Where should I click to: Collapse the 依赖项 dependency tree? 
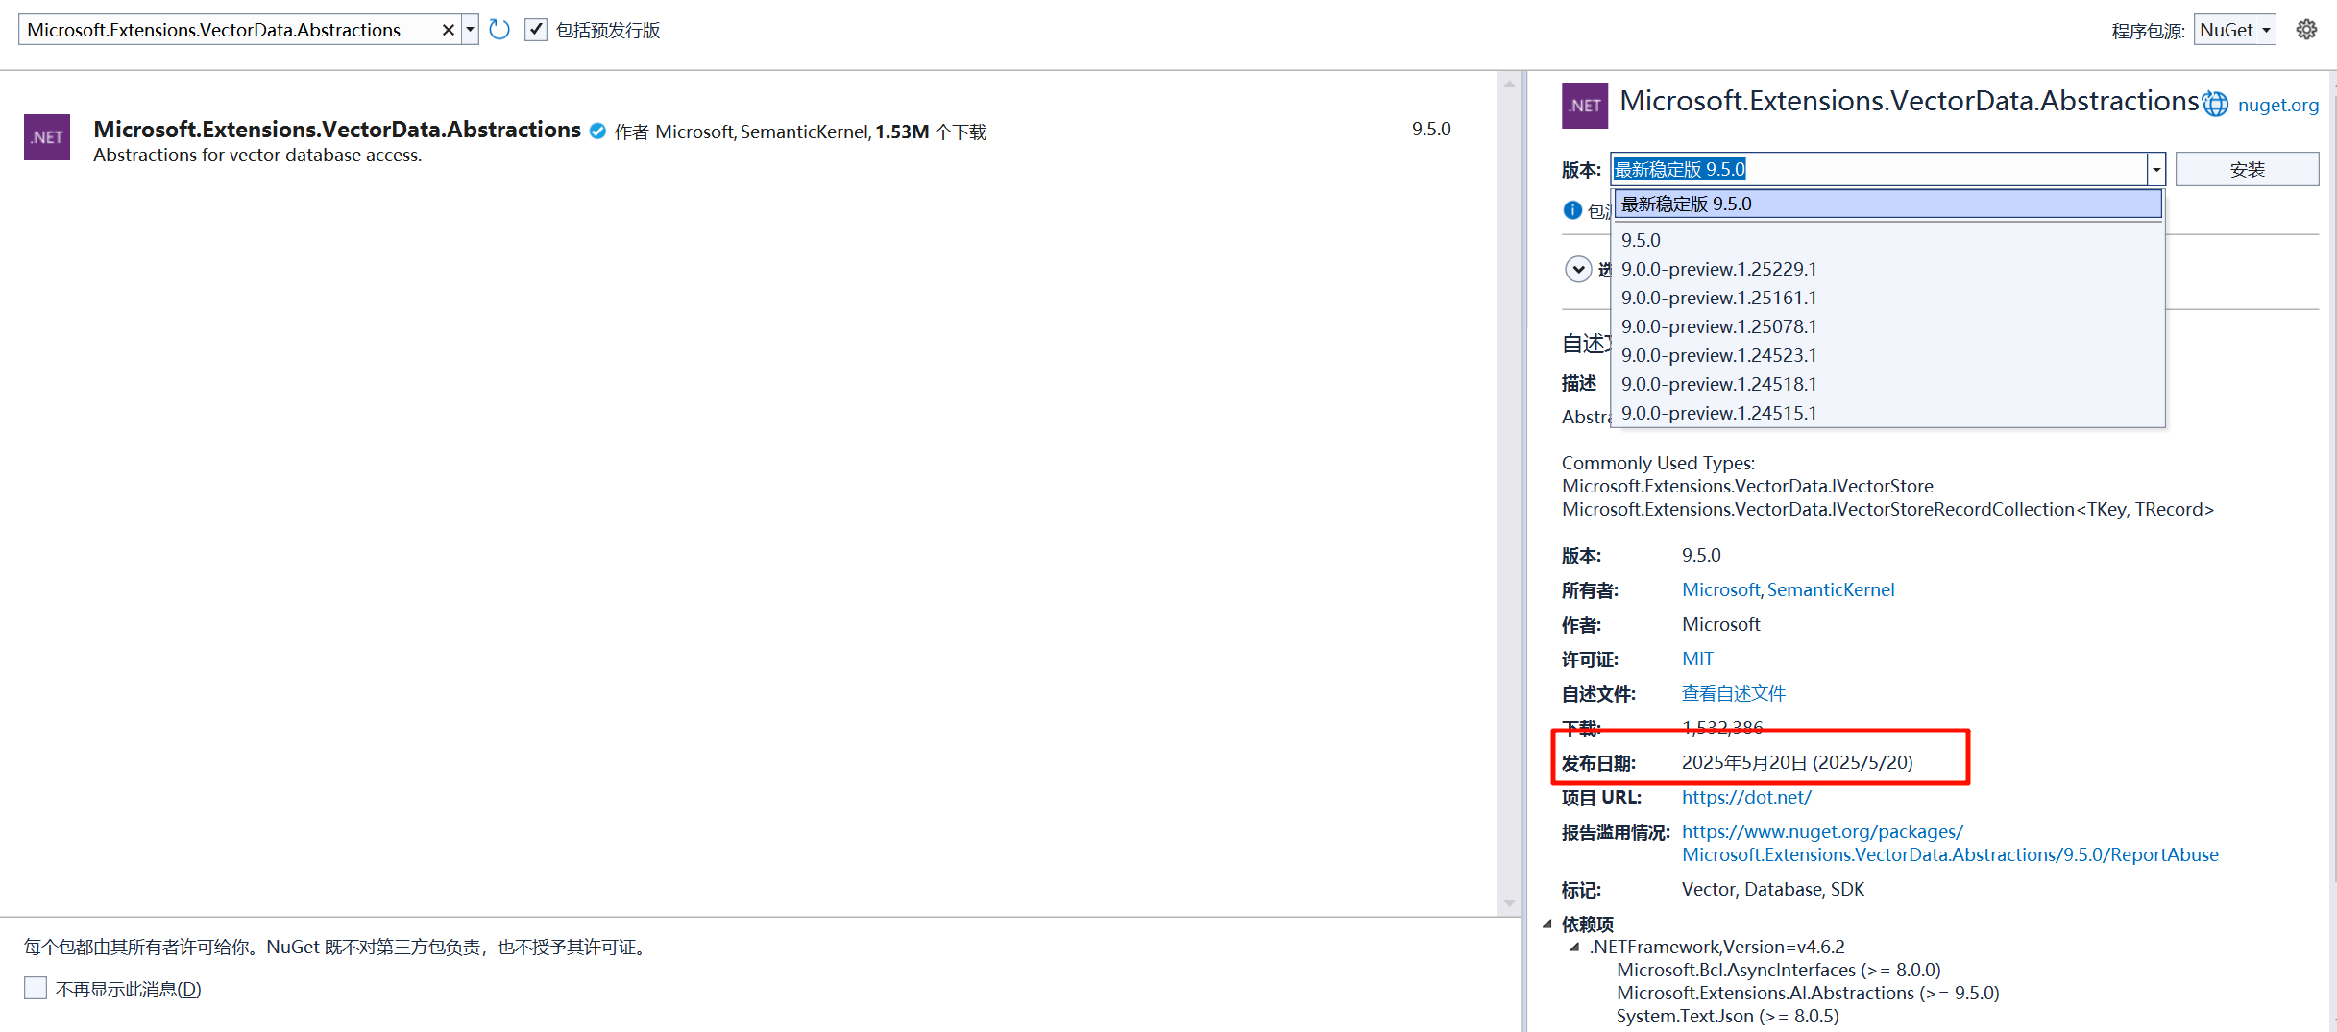point(1548,924)
